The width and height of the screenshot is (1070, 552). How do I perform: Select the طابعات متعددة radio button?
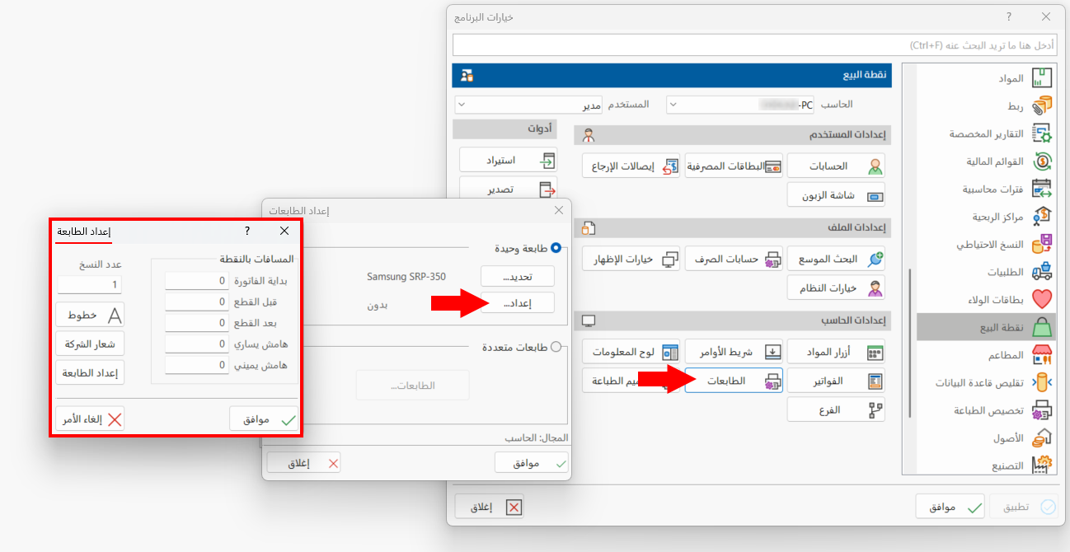[556, 347]
